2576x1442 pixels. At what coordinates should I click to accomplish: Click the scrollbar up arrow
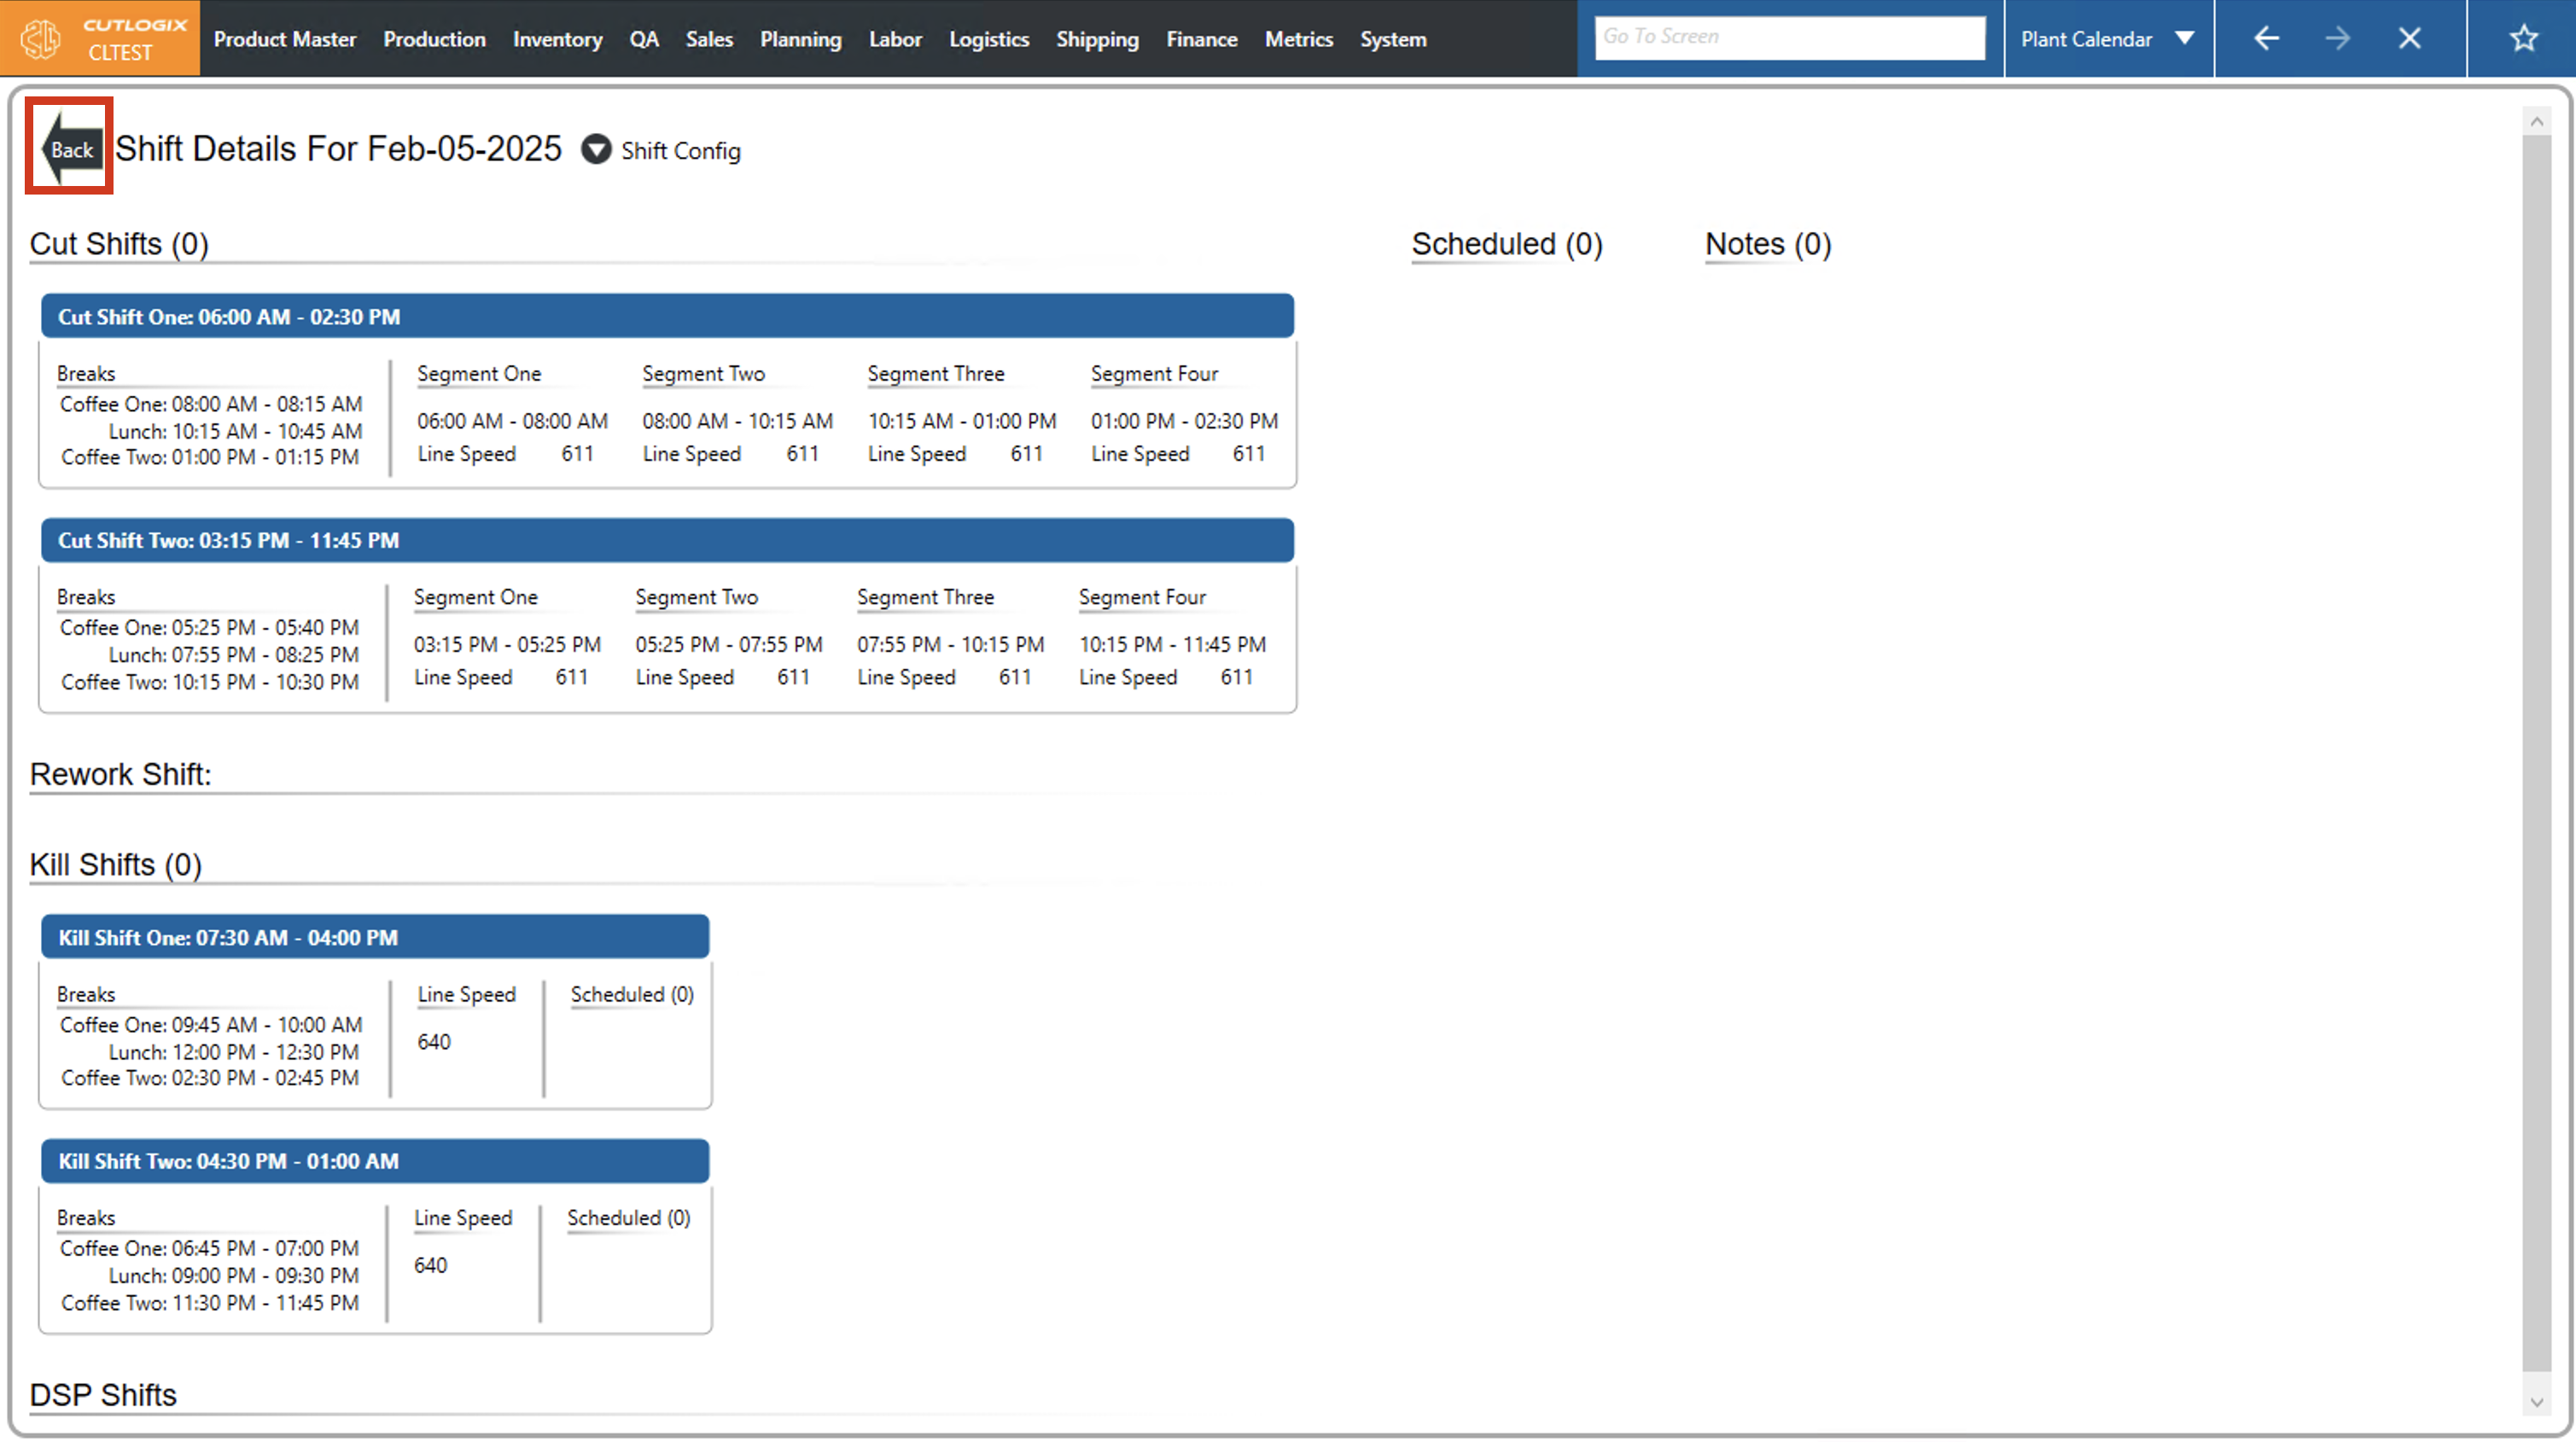click(2536, 121)
